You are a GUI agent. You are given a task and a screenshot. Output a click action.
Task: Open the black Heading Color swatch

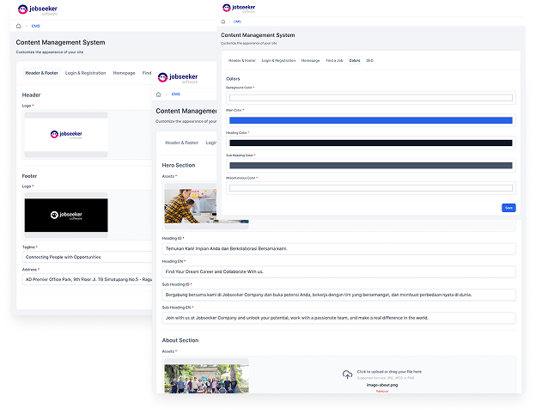(371, 143)
